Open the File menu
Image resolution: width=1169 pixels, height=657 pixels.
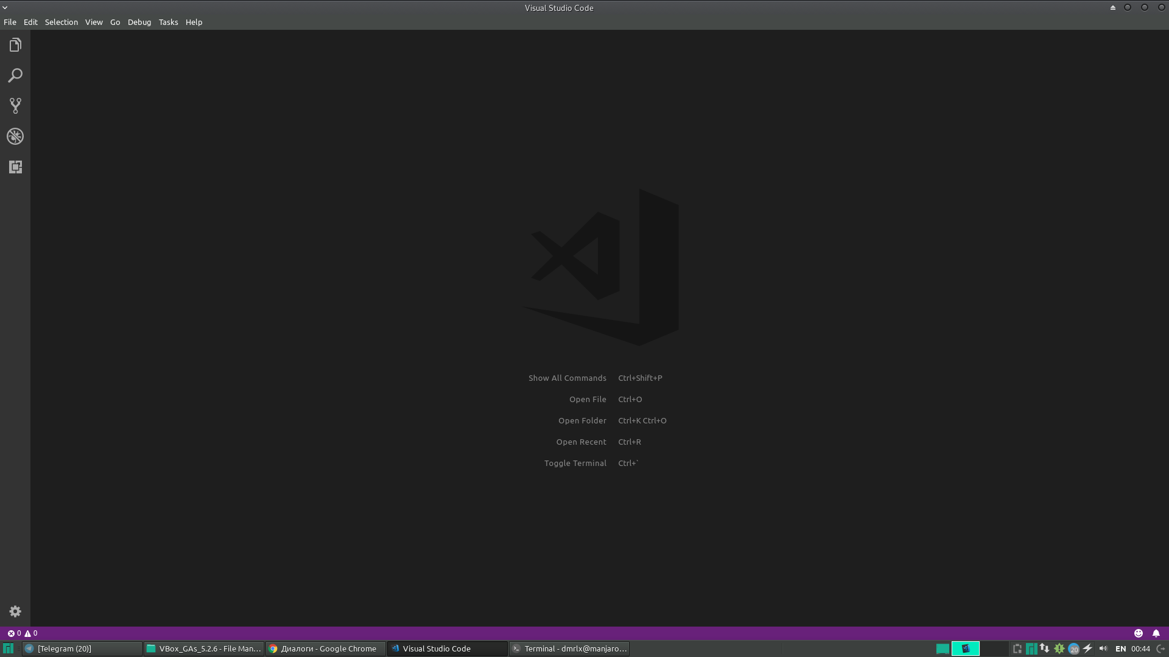(10, 22)
